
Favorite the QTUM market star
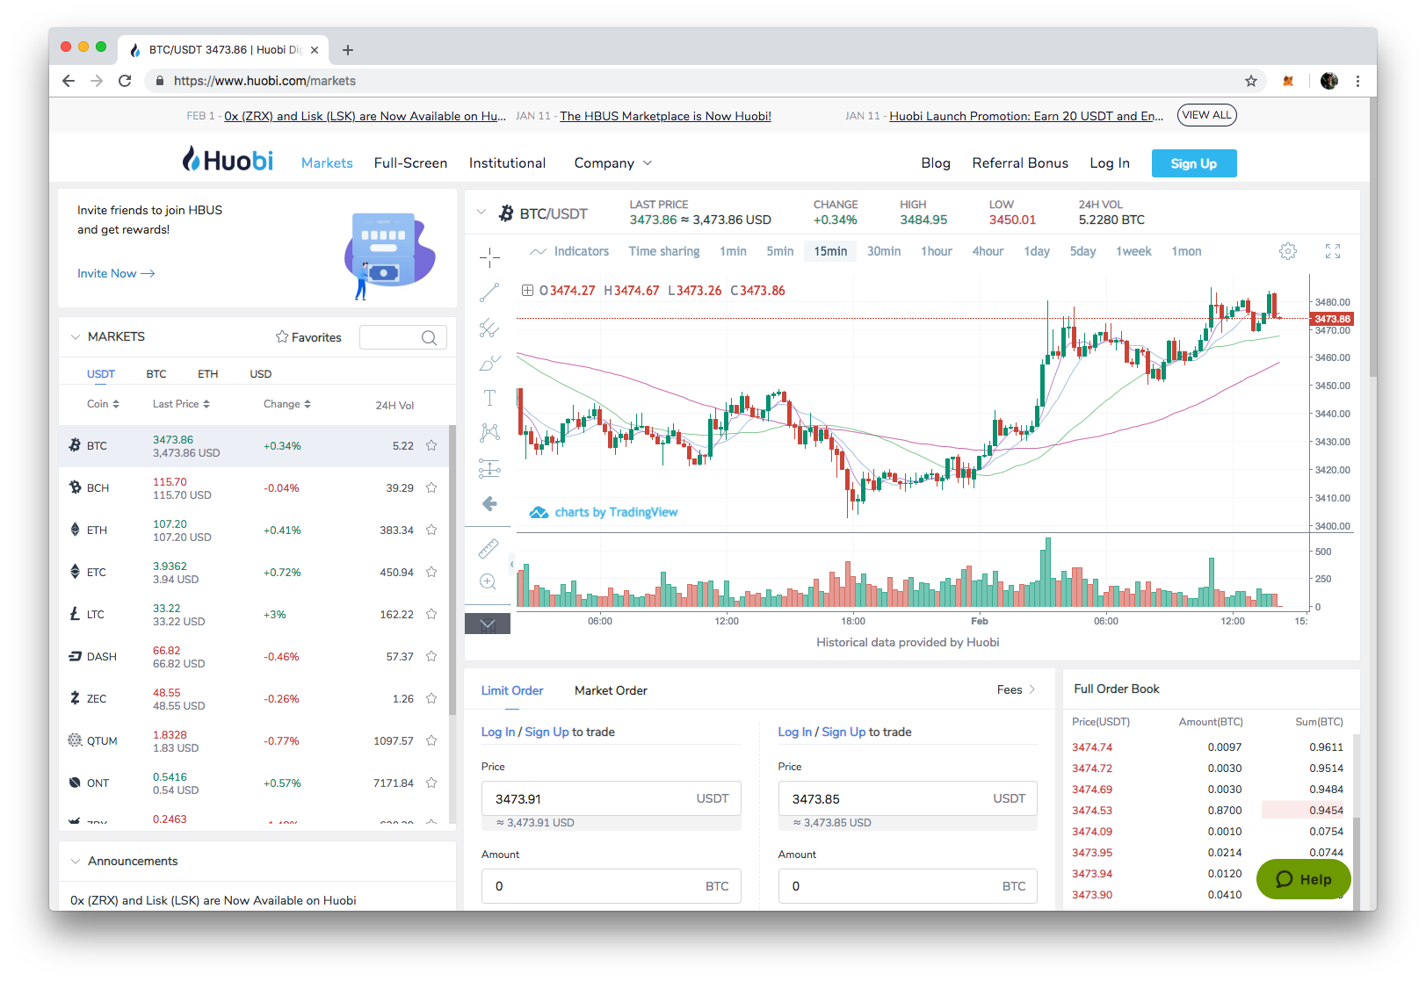click(x=431, y=740)
